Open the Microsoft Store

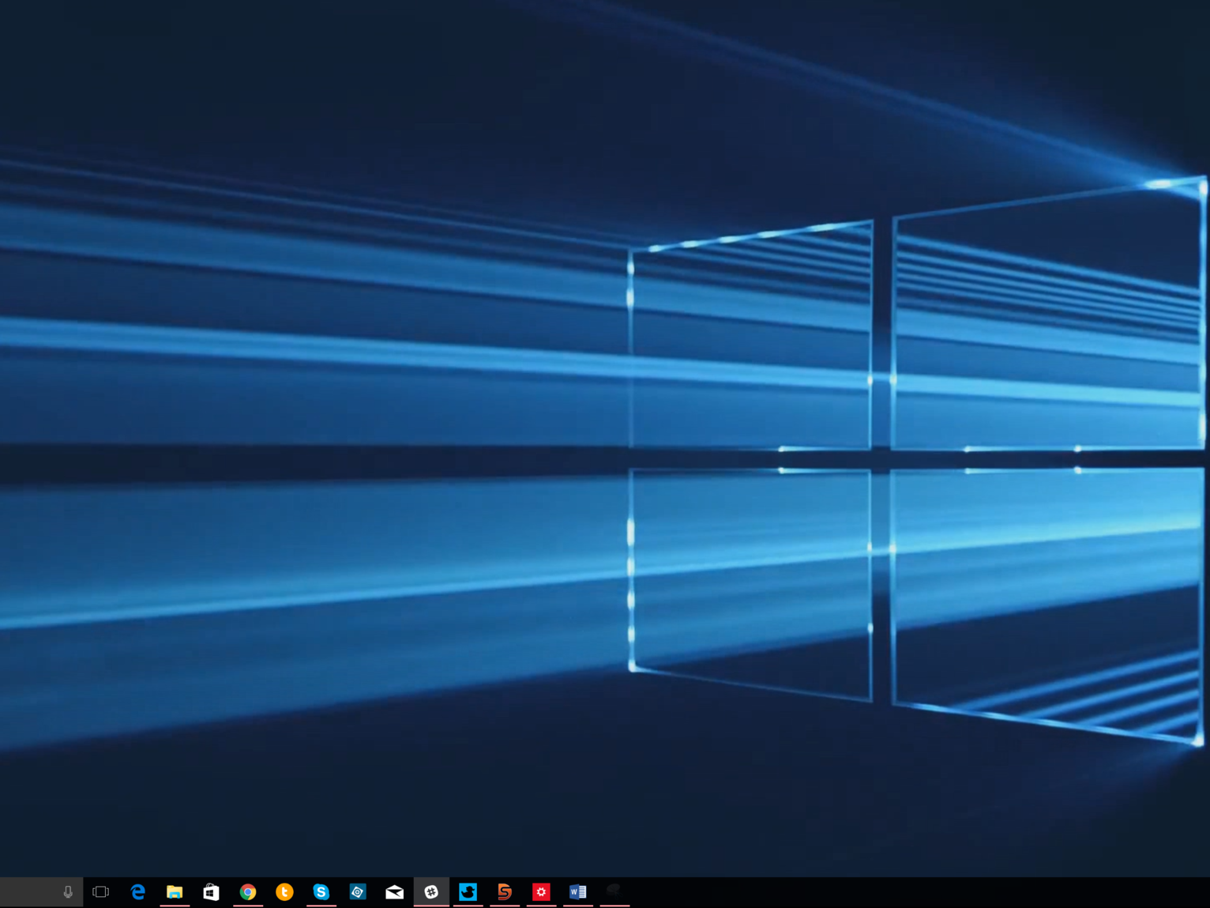[211, 891]
